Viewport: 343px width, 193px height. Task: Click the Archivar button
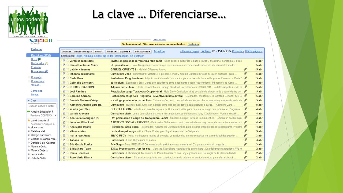pyautogui.click(x=67, y=51)
